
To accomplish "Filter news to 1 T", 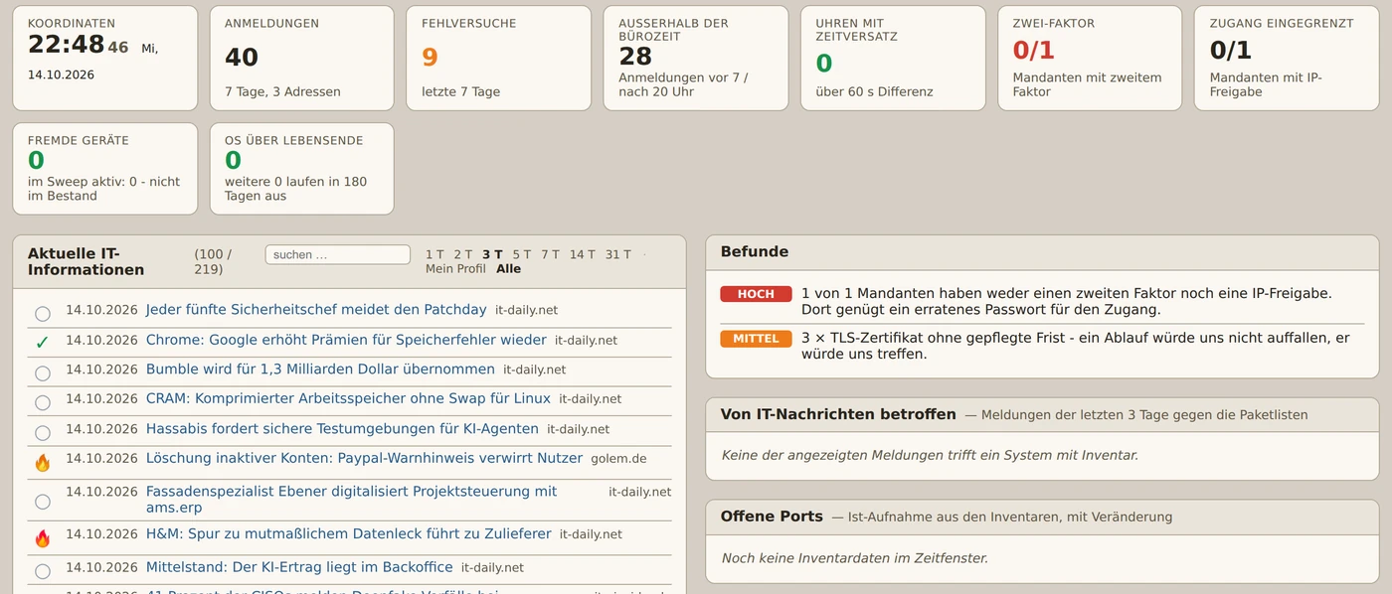I will pos(435,254).
